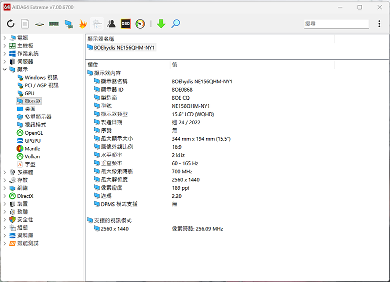Screen dimensions: 390x282
Task: Open the user profile toolbar icon
Action: tap(111, 24)
